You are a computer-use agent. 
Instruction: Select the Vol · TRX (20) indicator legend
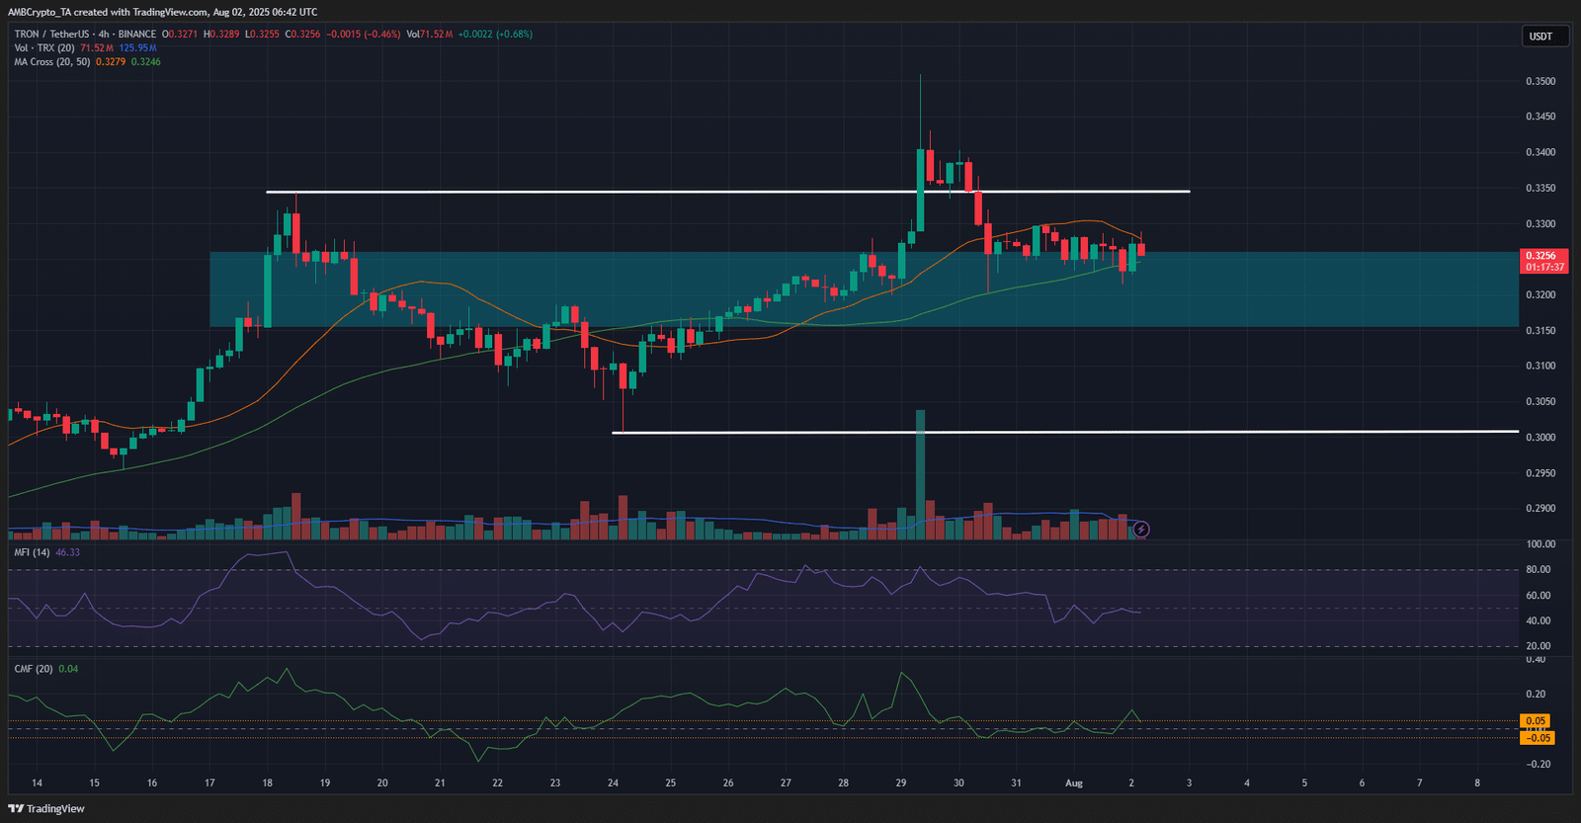(x=44, y=47)
